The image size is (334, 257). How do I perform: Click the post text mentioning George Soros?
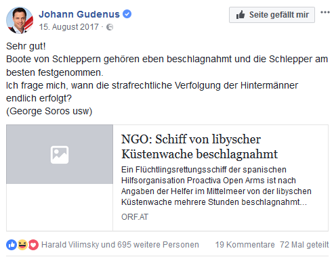click(49, 112)
